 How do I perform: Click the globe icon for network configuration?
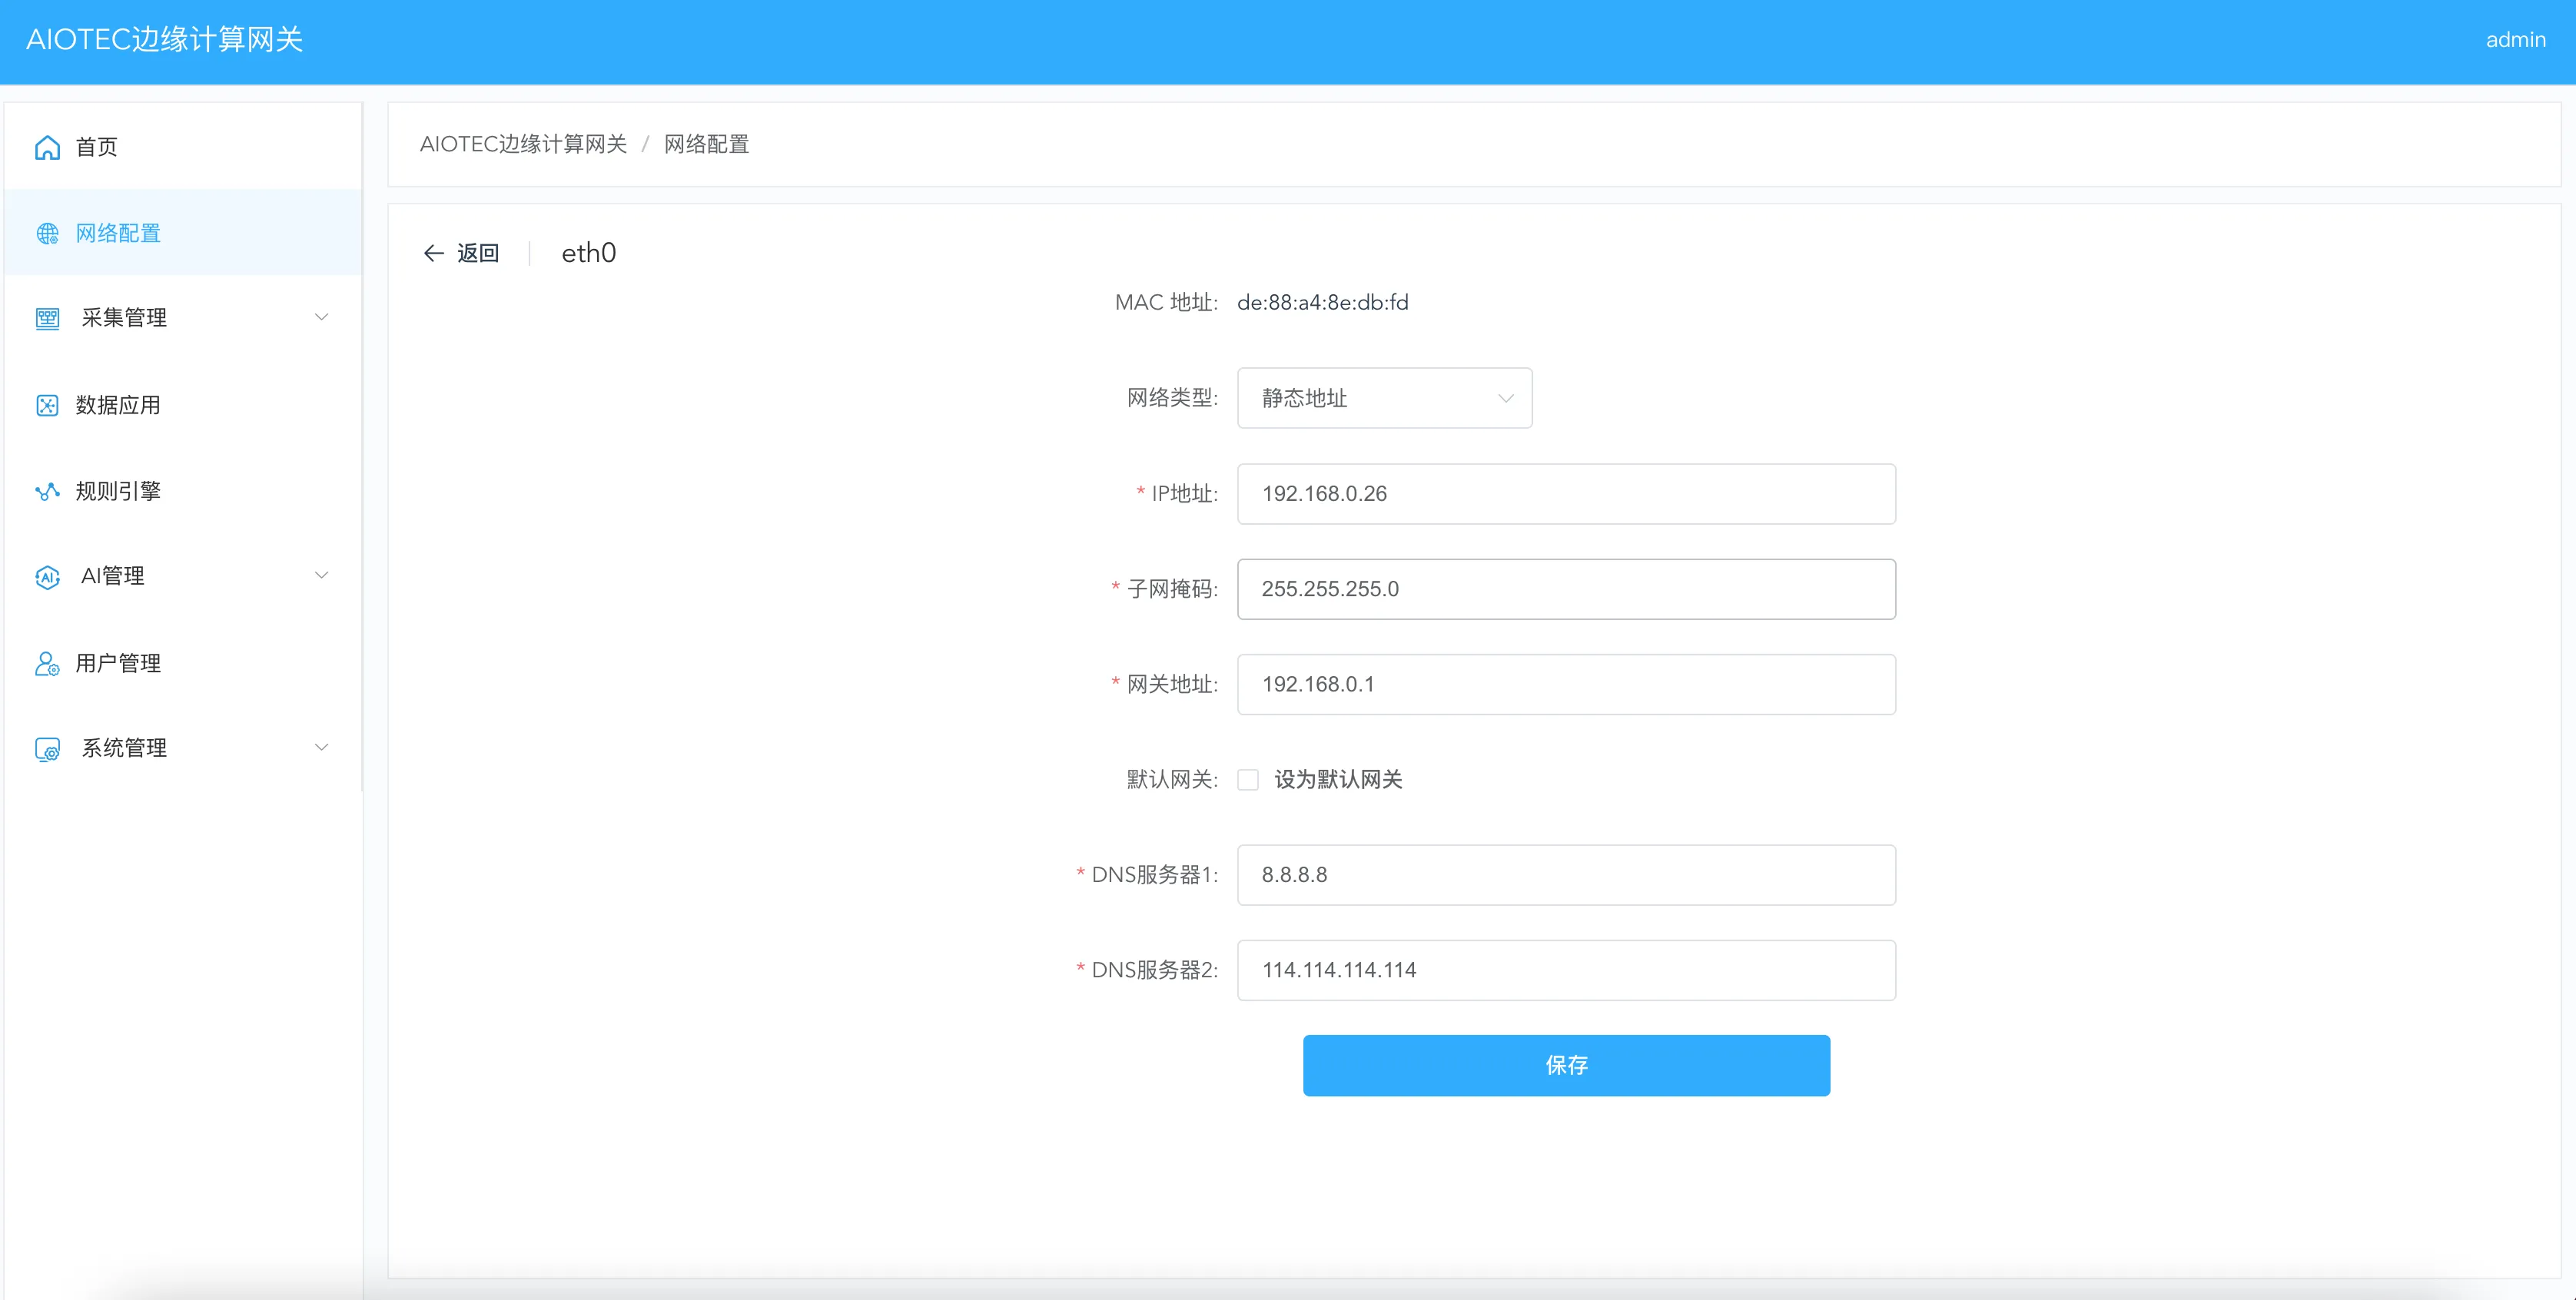pos(47,233)
